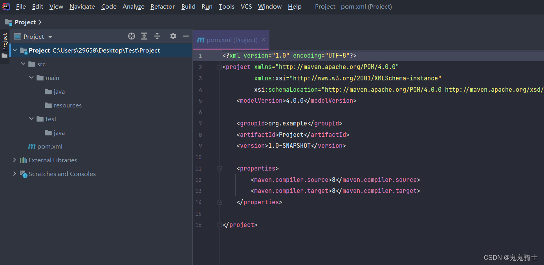Open the Help menu
The height and width of the screenshot is (265, 544).
click(x=295, y=7)
